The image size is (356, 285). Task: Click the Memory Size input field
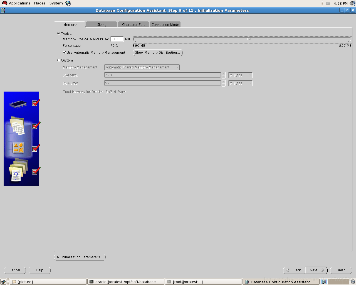tap(117, 39)
